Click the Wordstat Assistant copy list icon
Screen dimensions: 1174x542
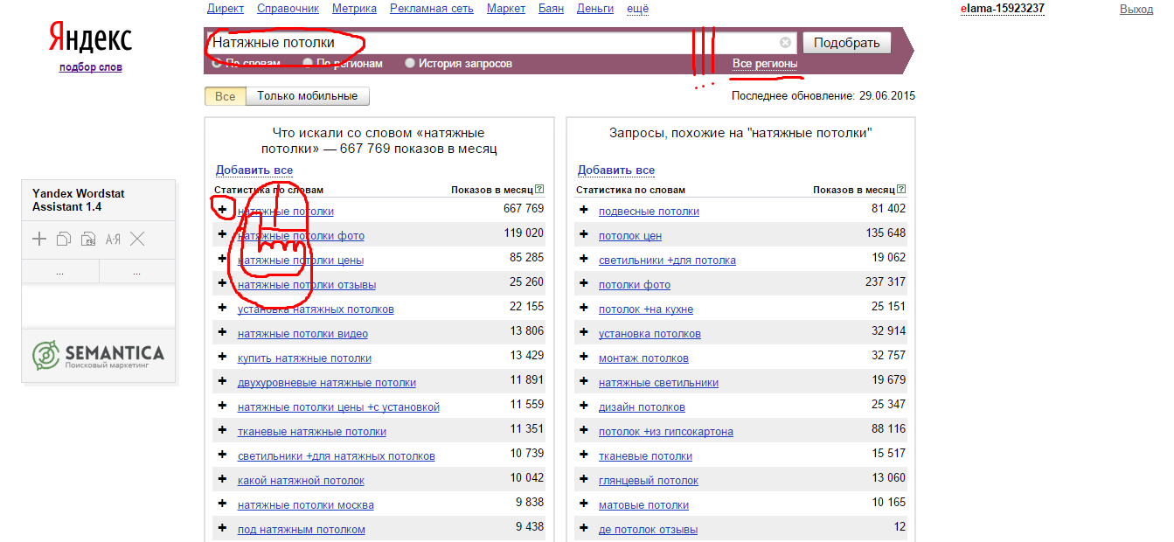point(64,240)
